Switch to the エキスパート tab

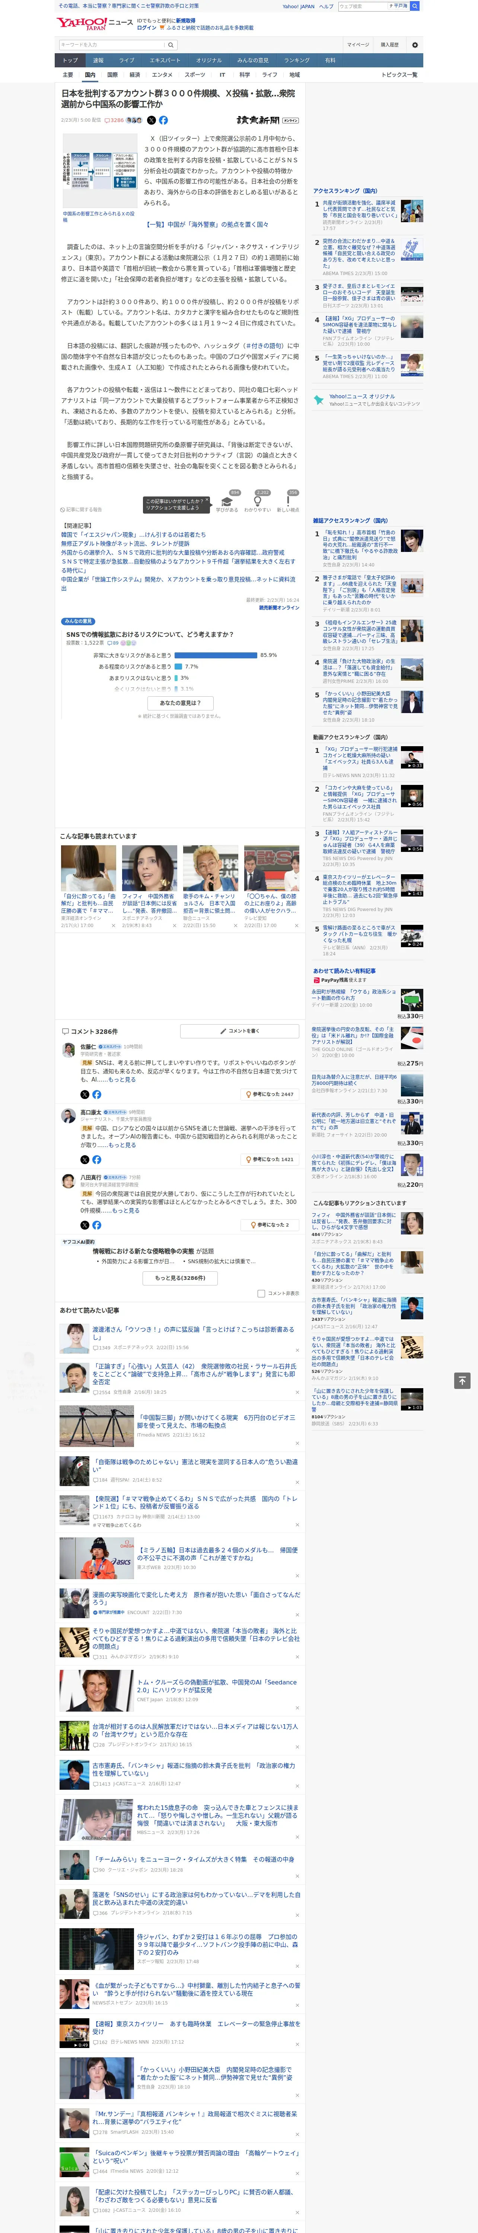pos(165,61)
